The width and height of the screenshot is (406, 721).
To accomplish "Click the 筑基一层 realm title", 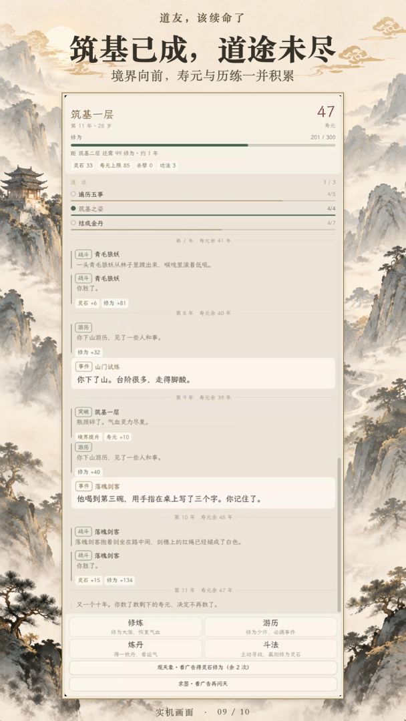I will click(92, 115).
